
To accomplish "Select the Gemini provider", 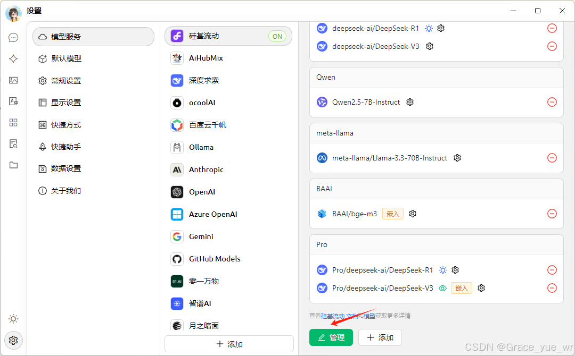I will pyautogui.click(x=228, y=237).
